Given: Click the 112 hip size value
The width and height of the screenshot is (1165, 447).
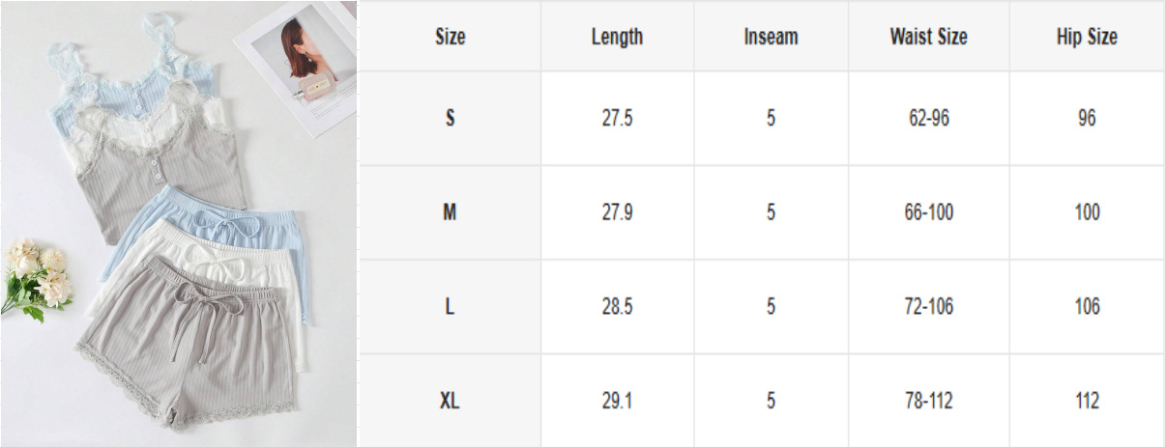Looking at the screenshot, I should [x=1087, y=401].
